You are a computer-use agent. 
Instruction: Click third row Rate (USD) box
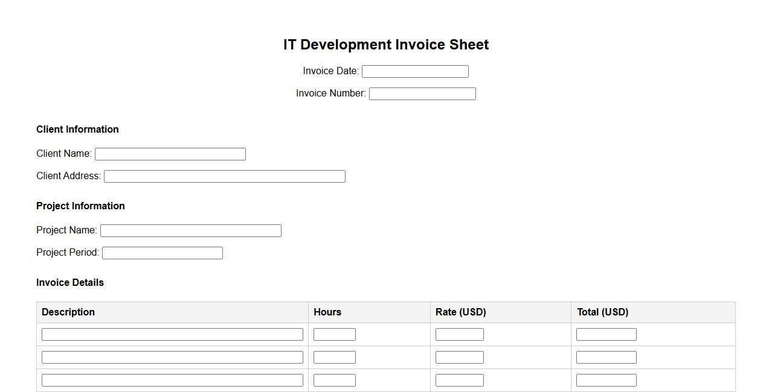pyautogui.click(x=459, y=380)
